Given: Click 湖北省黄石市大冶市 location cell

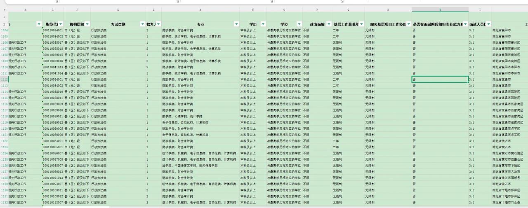Looking at the screenshot, I should [x=510, y=172].
